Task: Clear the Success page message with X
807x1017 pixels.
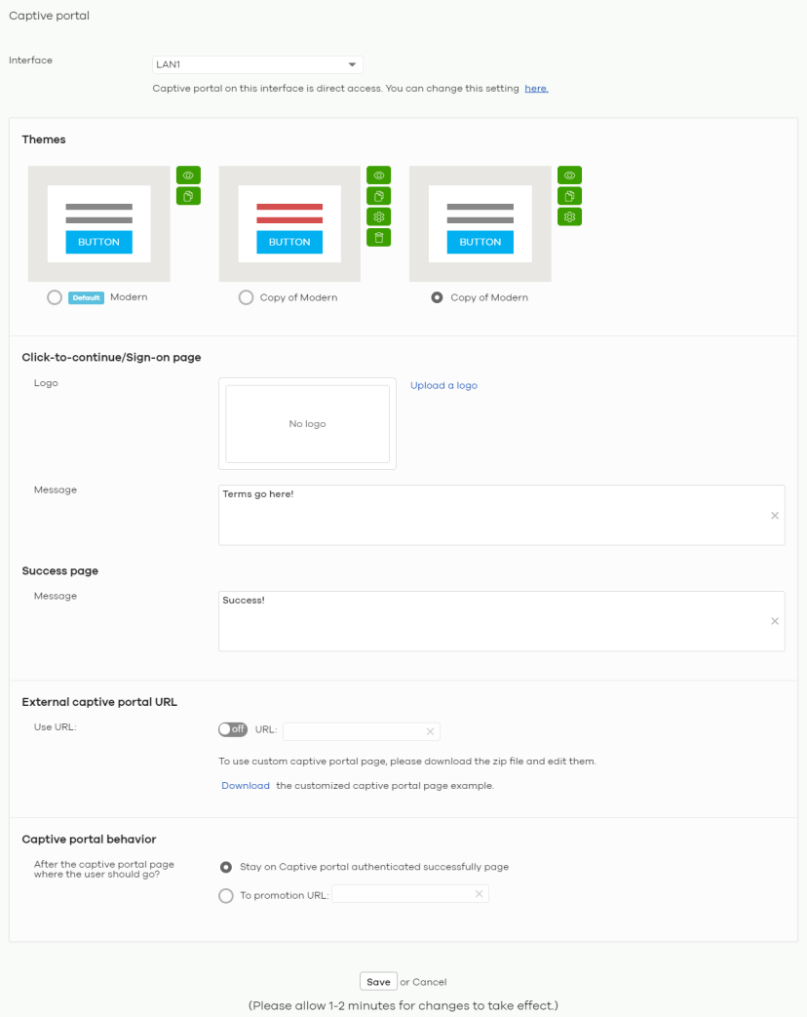Action: click(x=775, y=621)
